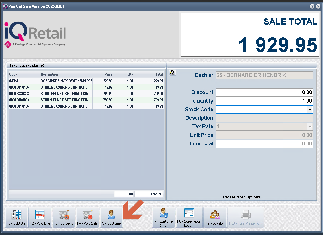The width and height of the screenshot is (323, 235).
Task: Close the Point of Sale window
Action: click(x=318, y=6)
